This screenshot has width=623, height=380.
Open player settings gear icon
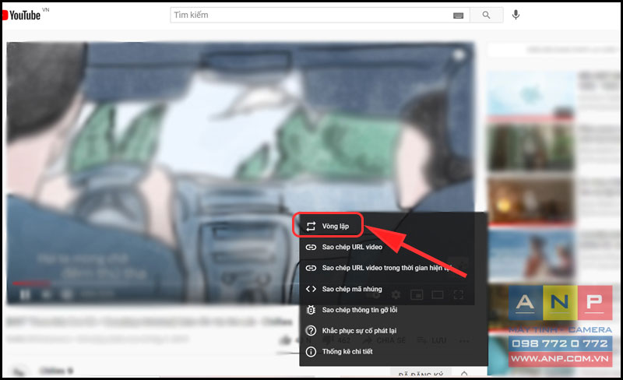tap(396, 295)
